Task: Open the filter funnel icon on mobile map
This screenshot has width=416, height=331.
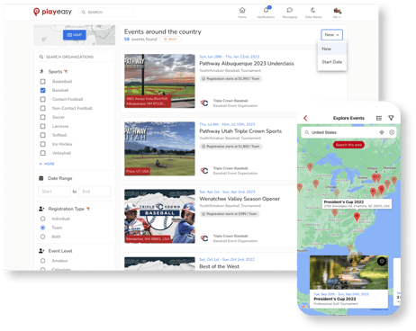Action: tap(391, 118)
